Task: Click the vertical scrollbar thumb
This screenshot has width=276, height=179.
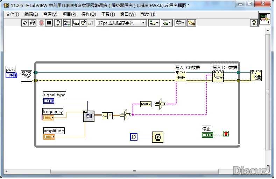Action: click(x=268, y=92)
